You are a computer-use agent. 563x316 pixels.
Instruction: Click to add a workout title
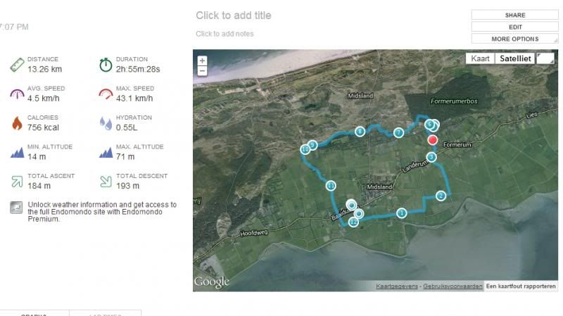click(x=233, y=15)
